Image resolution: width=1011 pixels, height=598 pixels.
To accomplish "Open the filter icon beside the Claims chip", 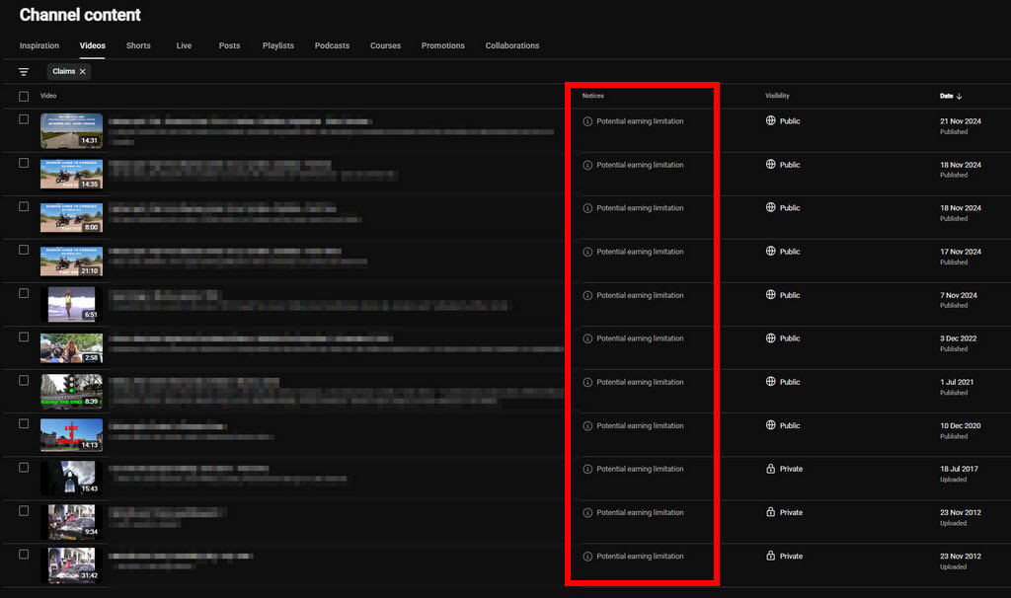I will pos(24,71).
